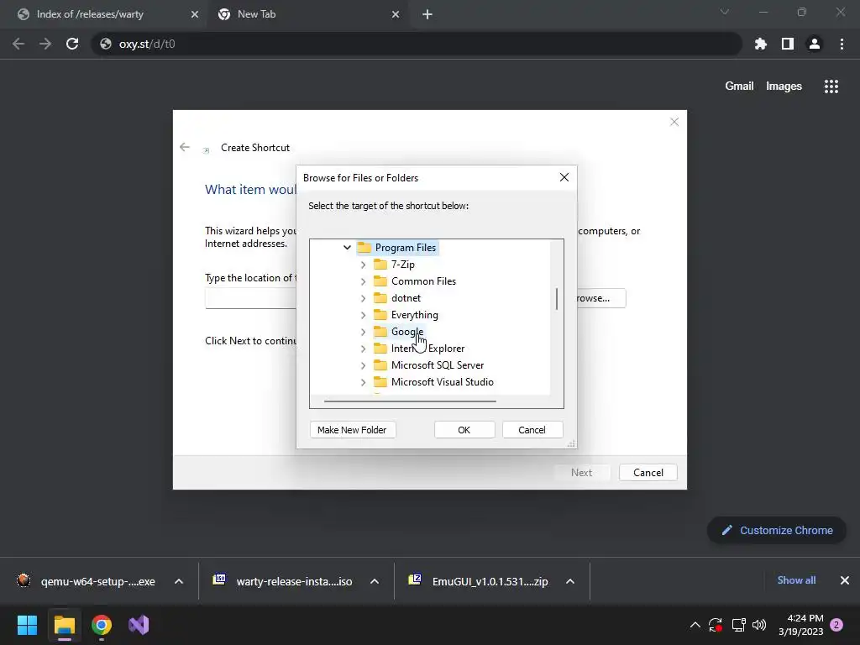Close the New Tab tab
The image size is (860, 645).
[396, 15]
